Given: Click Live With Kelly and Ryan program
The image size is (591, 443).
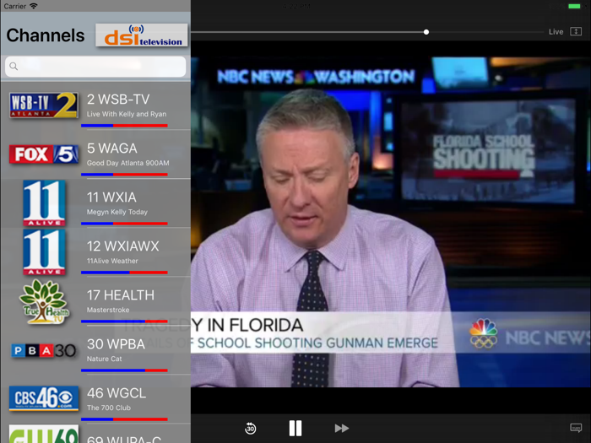Looking at the screenshot, I should click(127, 114).
